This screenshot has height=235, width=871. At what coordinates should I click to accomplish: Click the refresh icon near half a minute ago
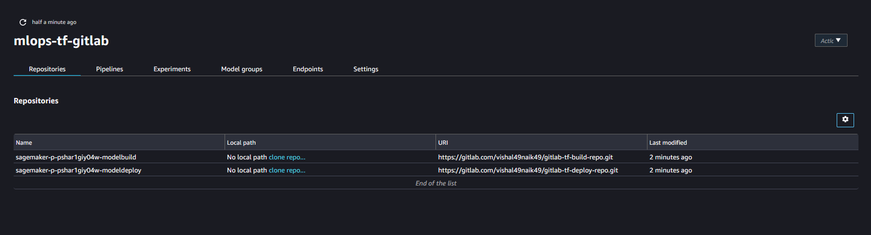pos(23,22)
